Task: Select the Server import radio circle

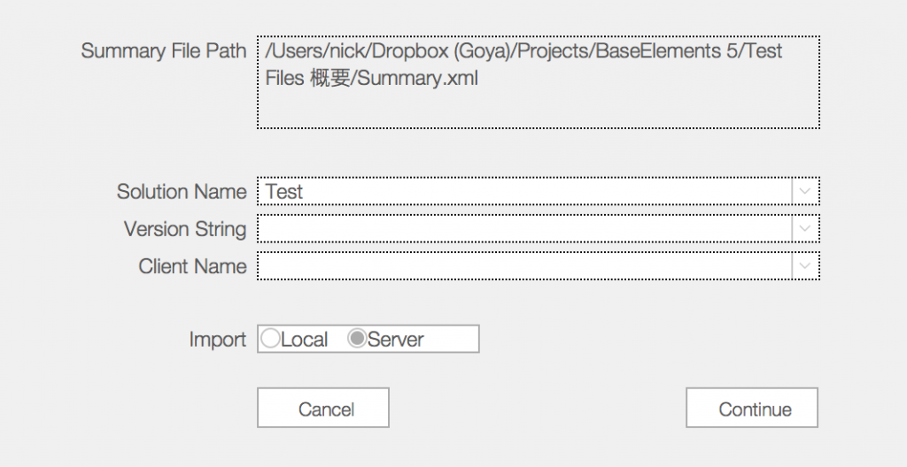Action: click(x=357, y=339)
